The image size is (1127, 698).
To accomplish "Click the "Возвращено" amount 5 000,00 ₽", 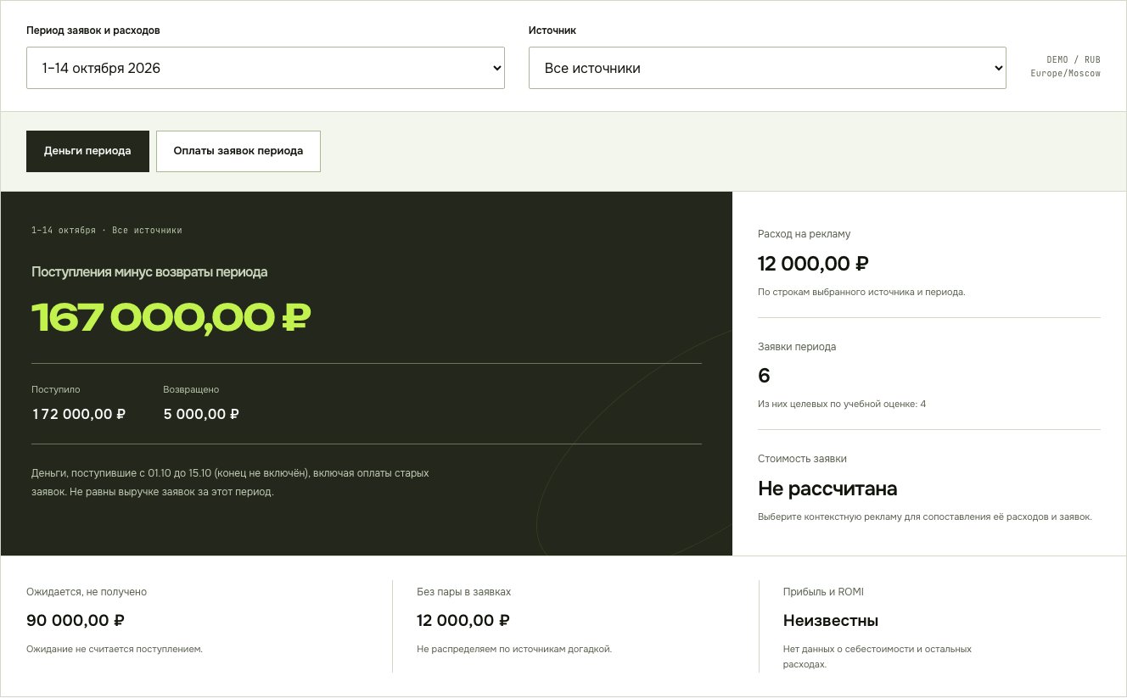I will point(201,414).
